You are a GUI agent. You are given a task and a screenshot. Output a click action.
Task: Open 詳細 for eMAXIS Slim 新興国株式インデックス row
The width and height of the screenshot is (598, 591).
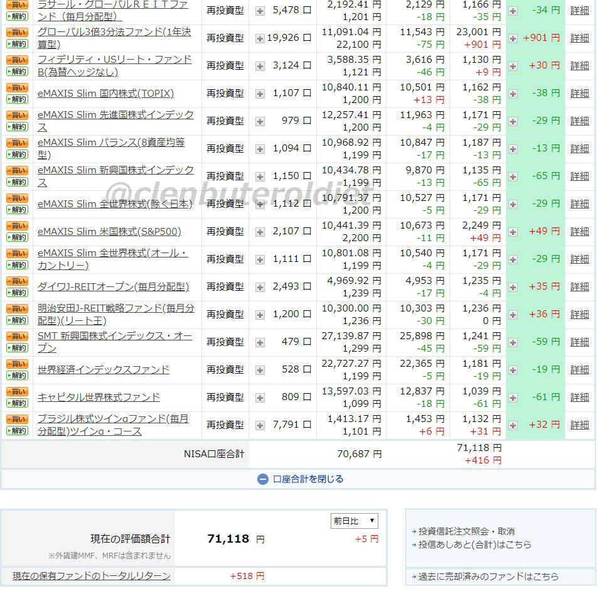click(580, 176)
